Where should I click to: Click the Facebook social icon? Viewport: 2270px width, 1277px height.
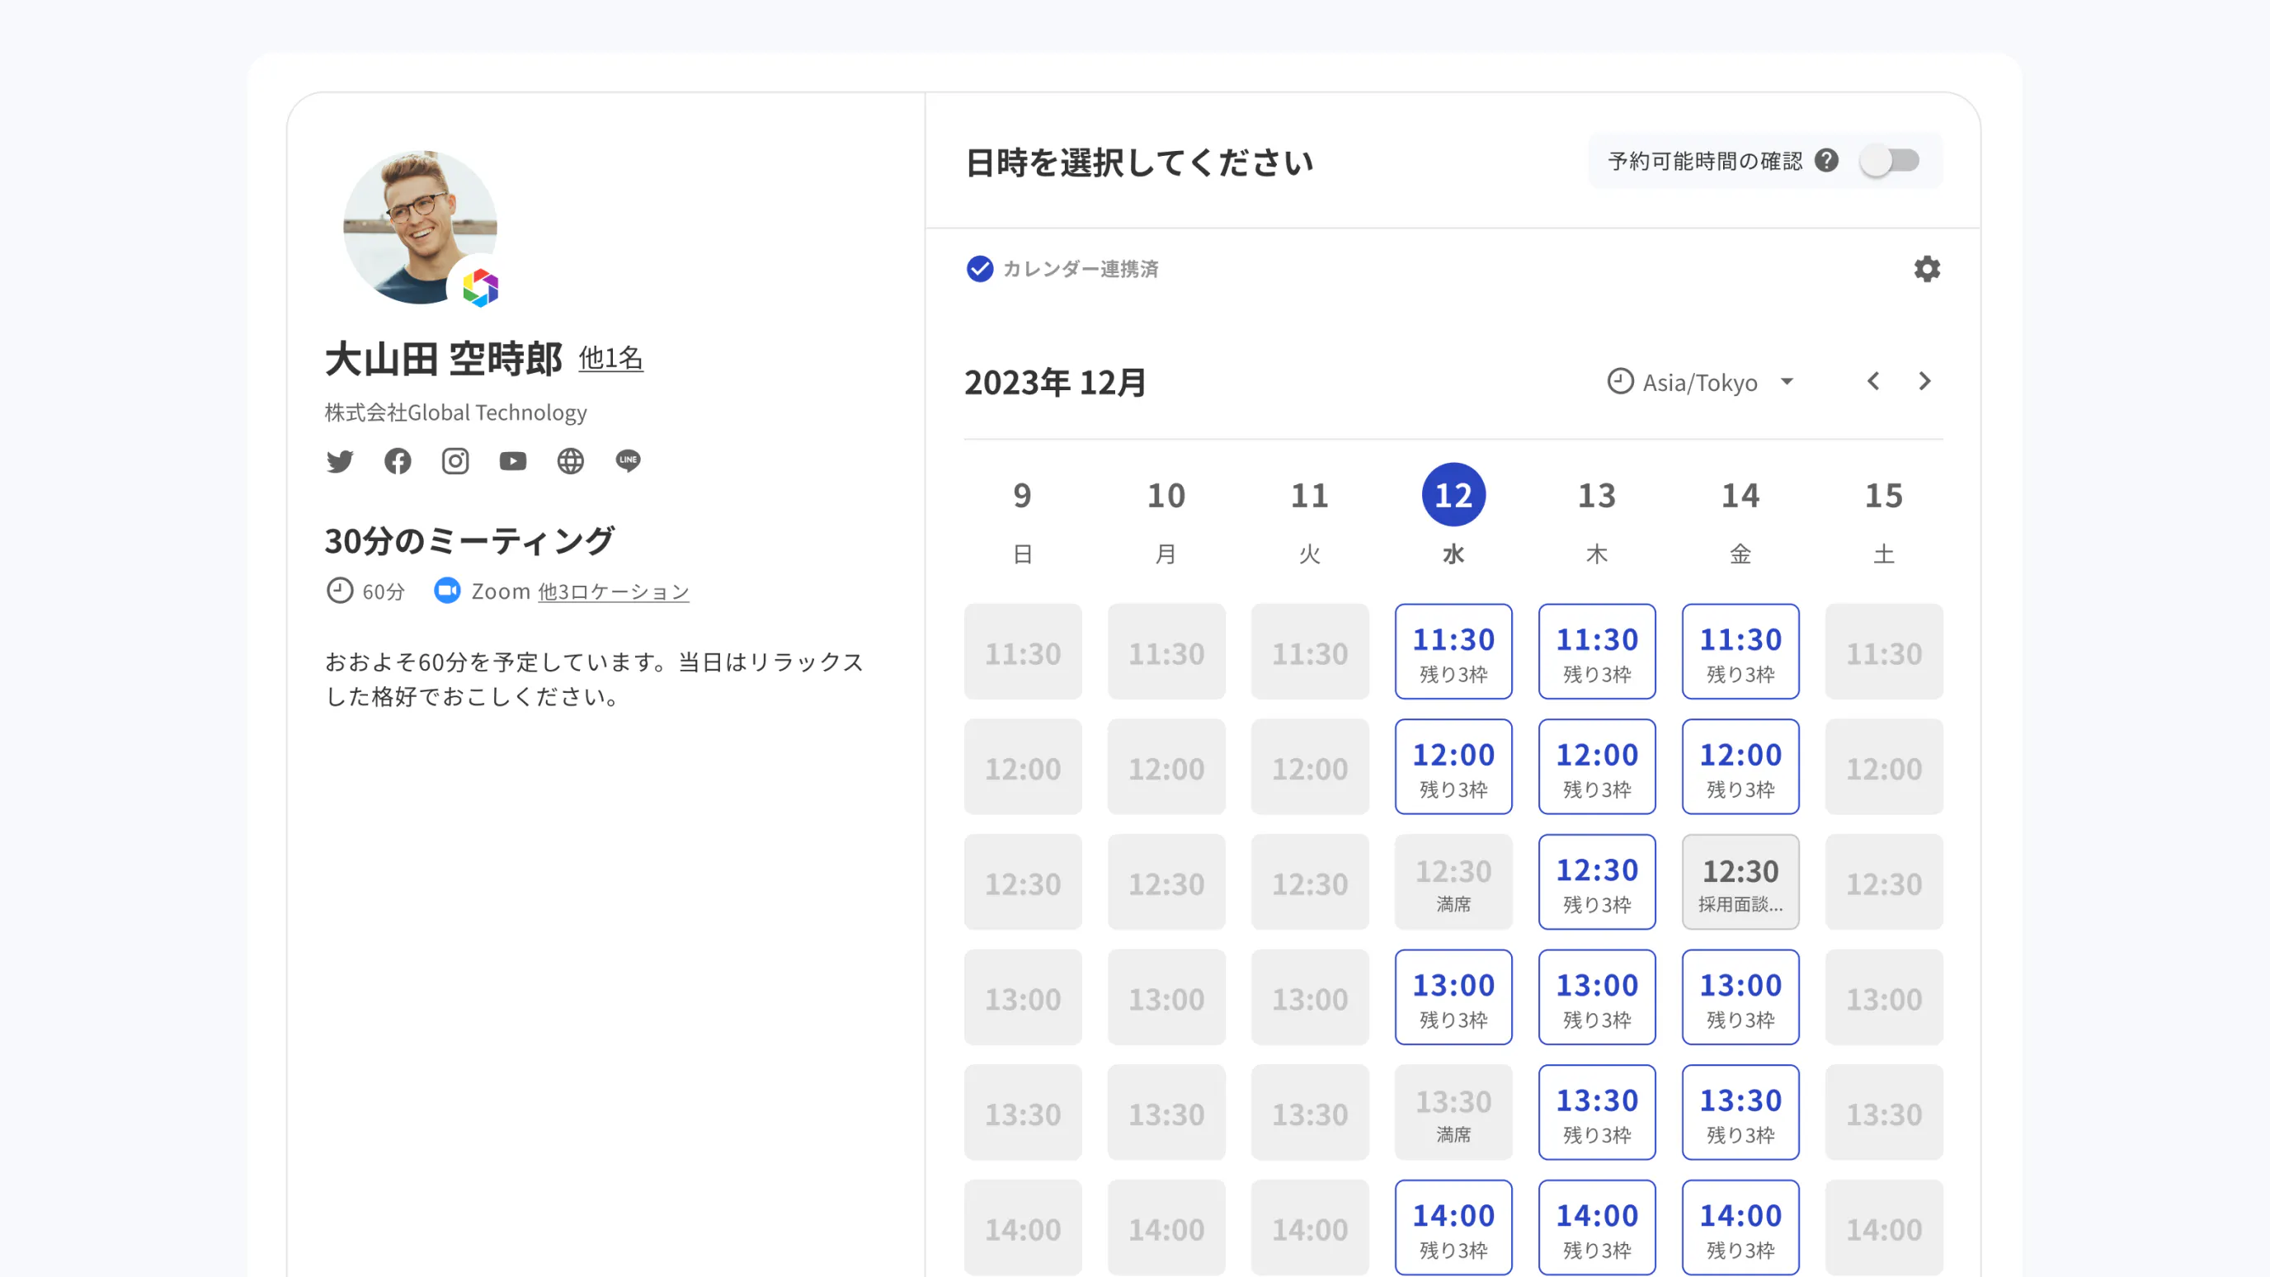[x=398, y=461]
